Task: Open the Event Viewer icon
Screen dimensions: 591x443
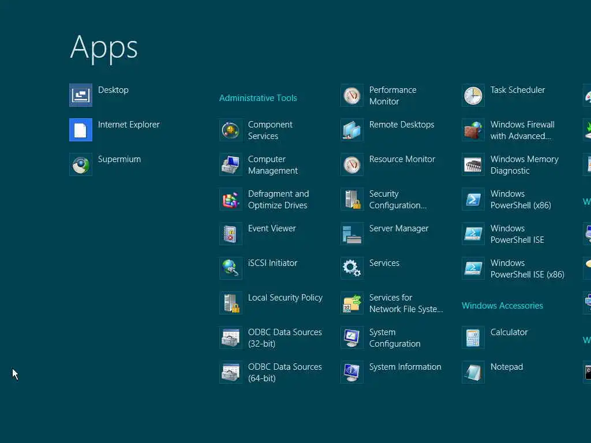Action: (x=231, y=234)
